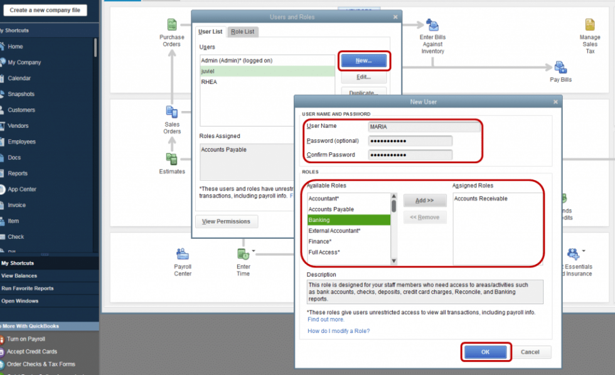615x375 pixels.
Task: Open the Estimates icon
Action: 172,159
